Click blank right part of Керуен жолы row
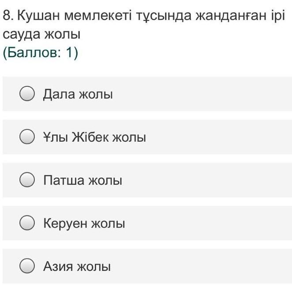The width and height of the screenshot is (292, 291). (212, 223)
